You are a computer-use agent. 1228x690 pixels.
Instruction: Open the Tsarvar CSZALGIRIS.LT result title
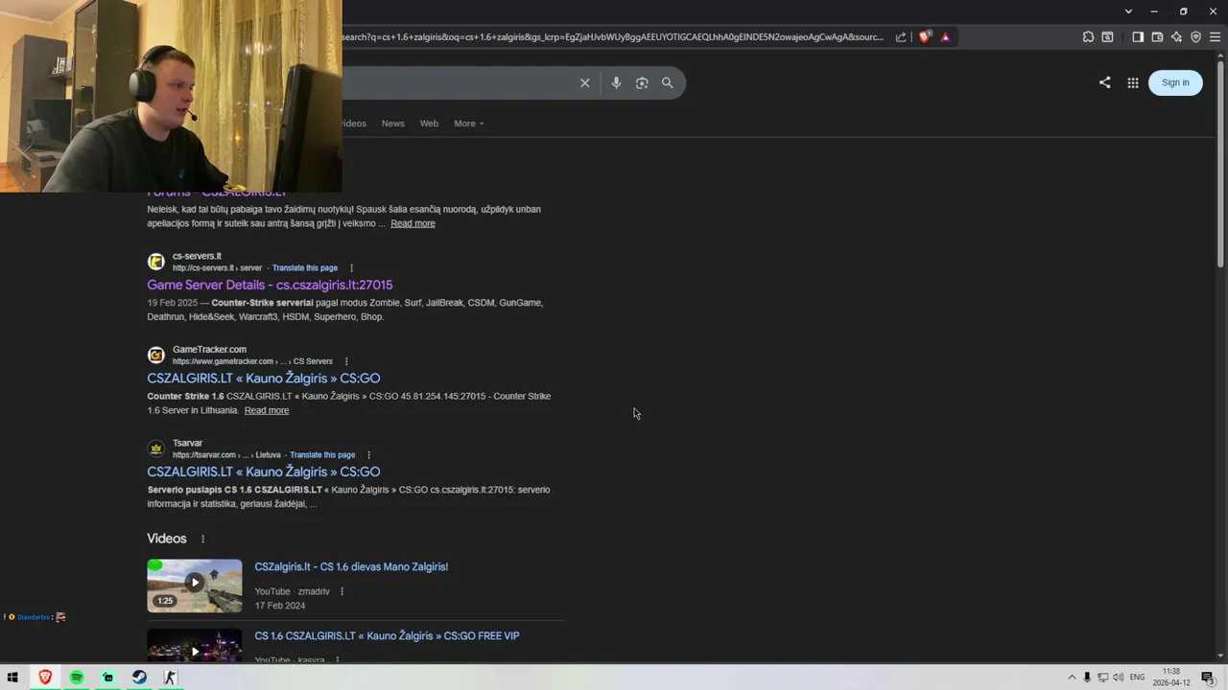pyautogui.click(x=264, y=471)
